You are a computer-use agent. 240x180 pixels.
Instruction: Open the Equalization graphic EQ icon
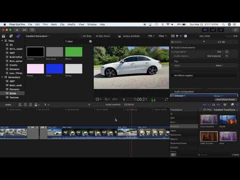pyautogui.click(x=226, y=52)
